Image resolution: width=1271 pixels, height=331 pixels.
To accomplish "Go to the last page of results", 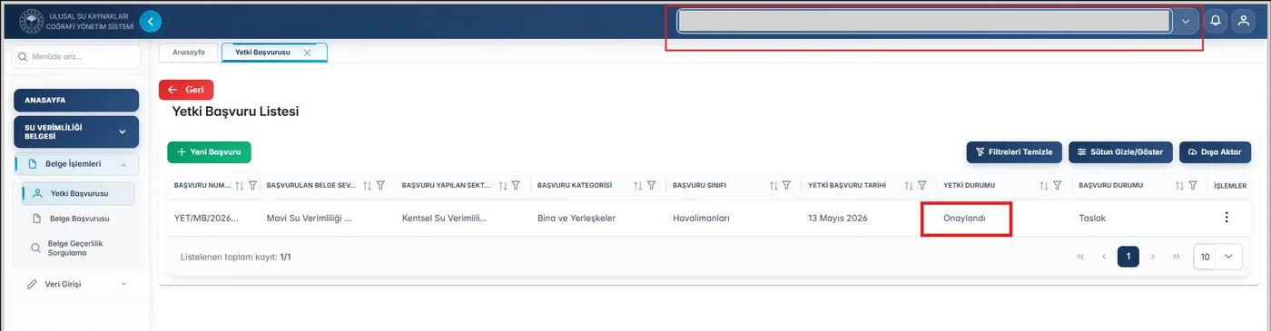I will (x=1177, y=257).
